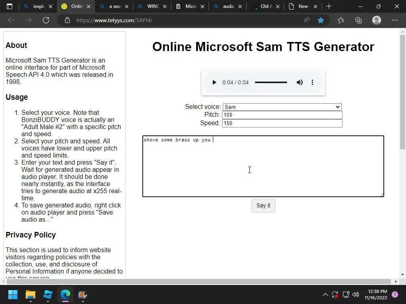Close the iexplc tab
406x304 pixels.
51,7
